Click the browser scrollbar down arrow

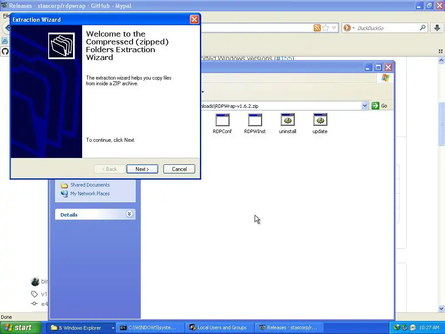(x=441, y=308)
